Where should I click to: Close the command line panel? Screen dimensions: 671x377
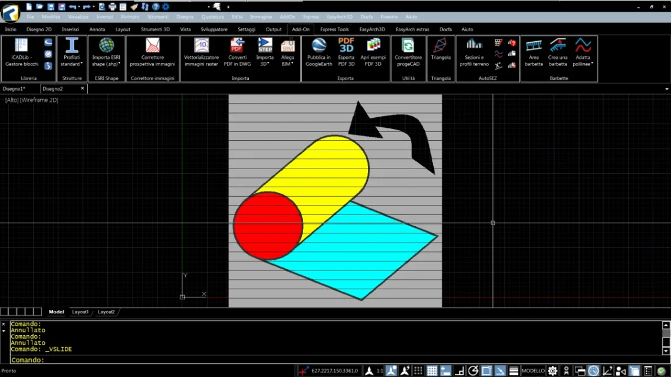click(4, 325)
